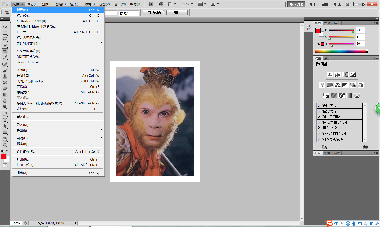Viewport: 380px width, 227px height.
Task: Select the Clone Stamp tool
Action: pyautogui.click(x=5, y=76)
